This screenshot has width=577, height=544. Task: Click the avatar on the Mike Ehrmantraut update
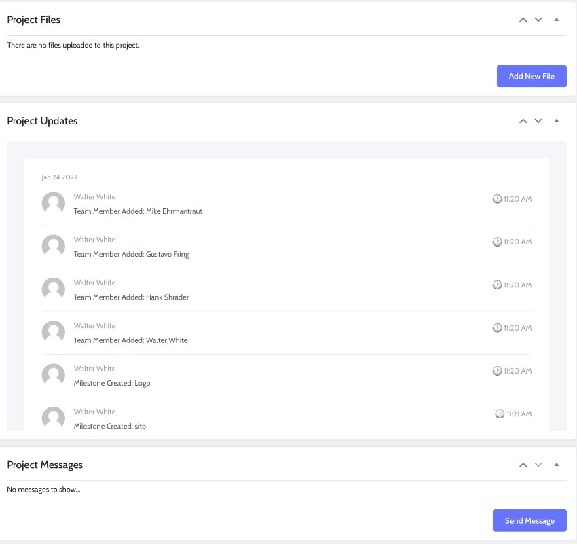click(x=53, y=203)
